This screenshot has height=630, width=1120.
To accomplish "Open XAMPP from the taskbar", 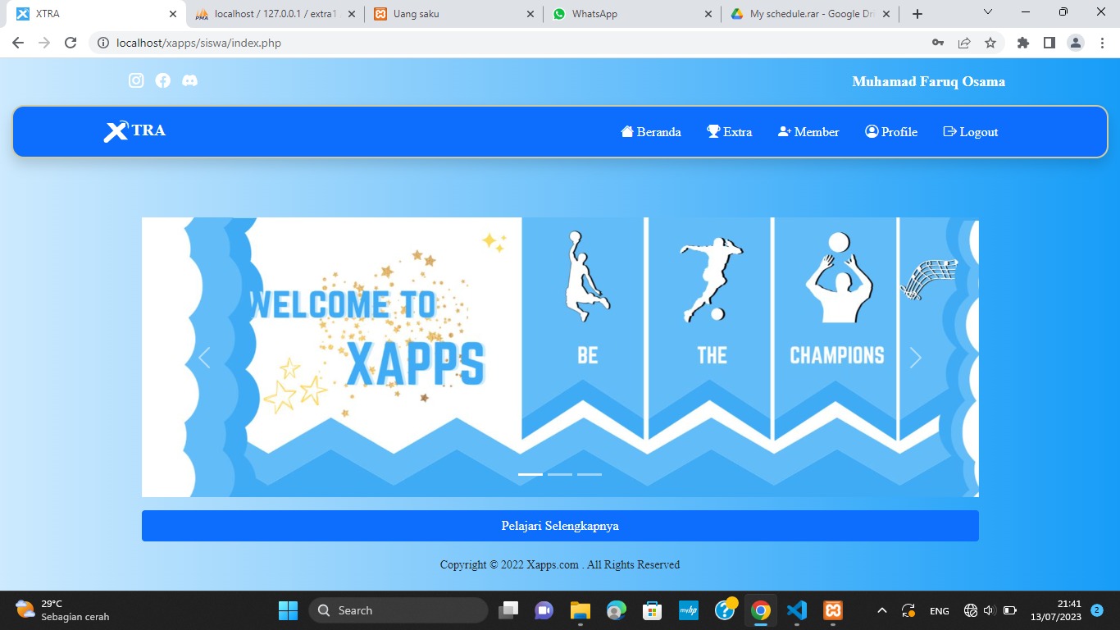I will (x=833, y=610).
